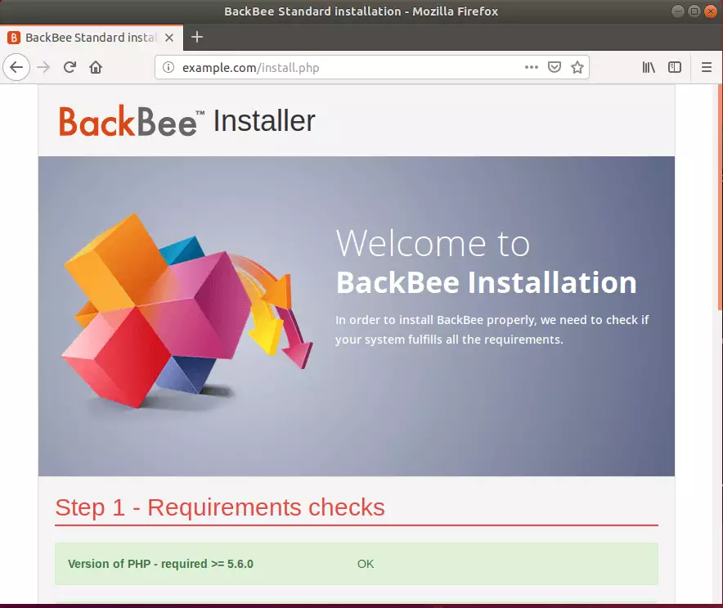The height and width of the screenshot is (608, 723).
Task: Open a new tab
Action: click(x=197, y=37)
